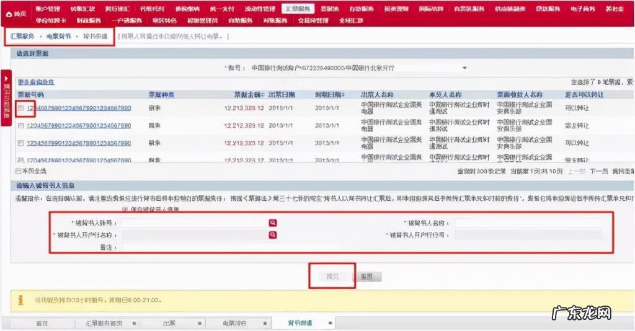Click the 被背书人开户行行号 field

click(x=528, y=235)
